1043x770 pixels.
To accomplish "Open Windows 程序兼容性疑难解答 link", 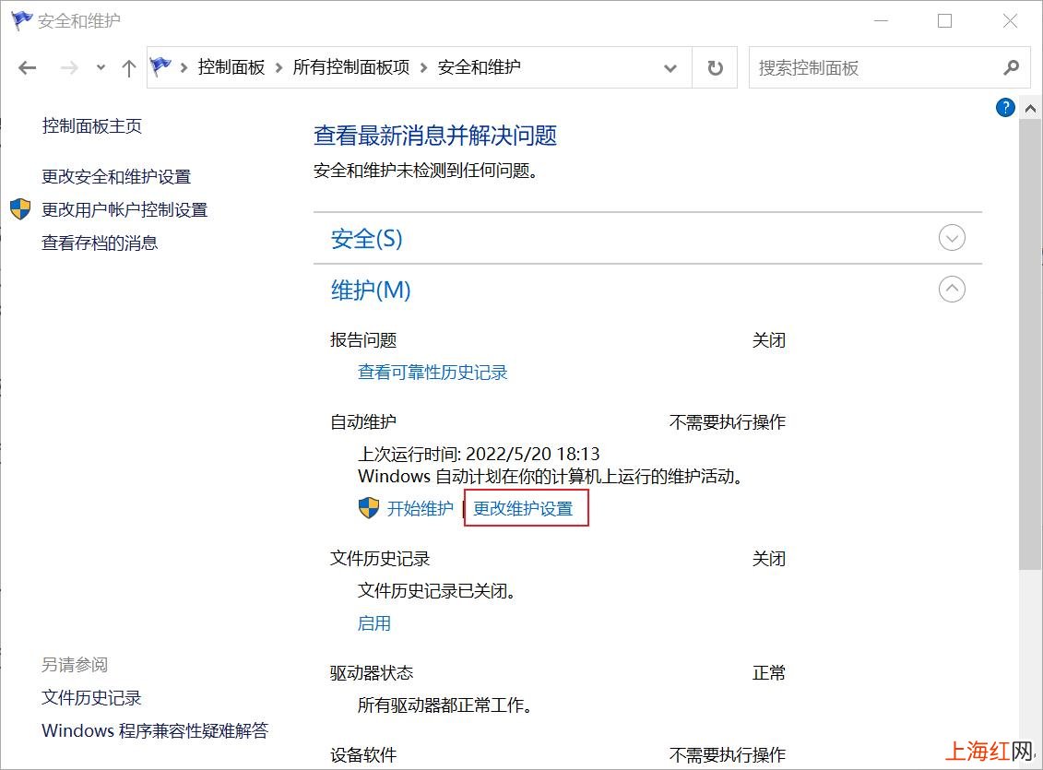I will [155, 730].
